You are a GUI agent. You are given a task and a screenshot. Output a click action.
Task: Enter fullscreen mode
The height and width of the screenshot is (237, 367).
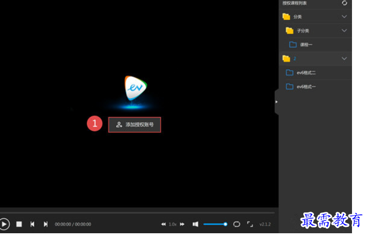click(250, 224)
